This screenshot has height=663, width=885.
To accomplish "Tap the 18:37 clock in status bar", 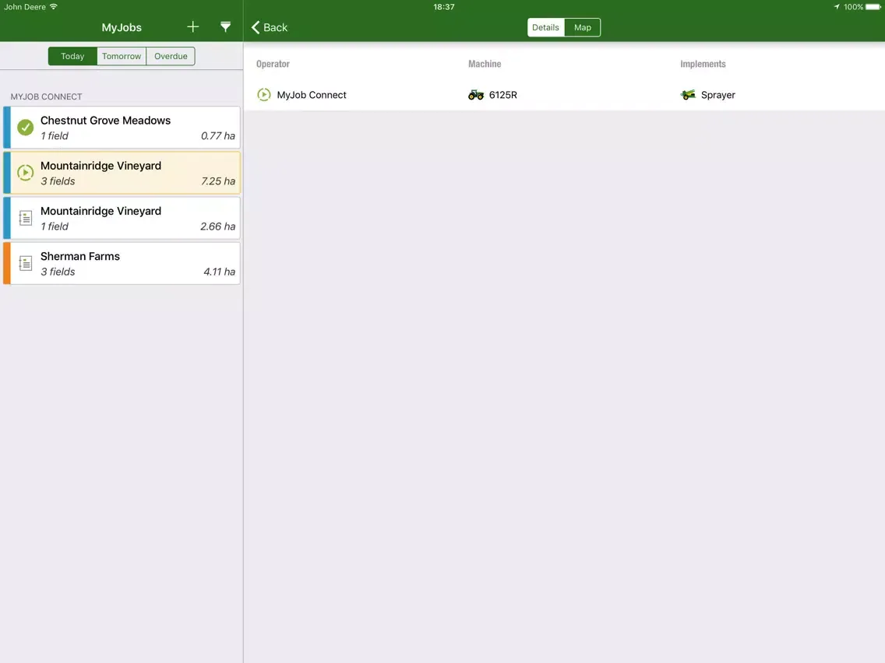I will pos(443,7).
